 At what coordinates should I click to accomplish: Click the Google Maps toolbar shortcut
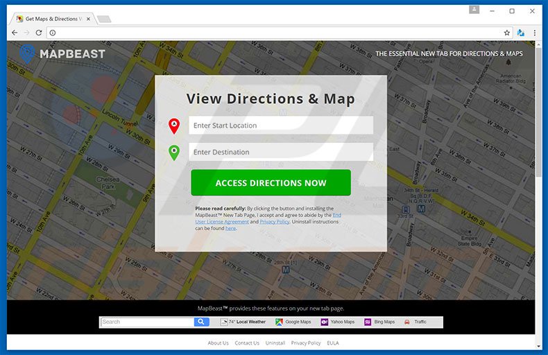pyautogui.click(x=293, y=322)
